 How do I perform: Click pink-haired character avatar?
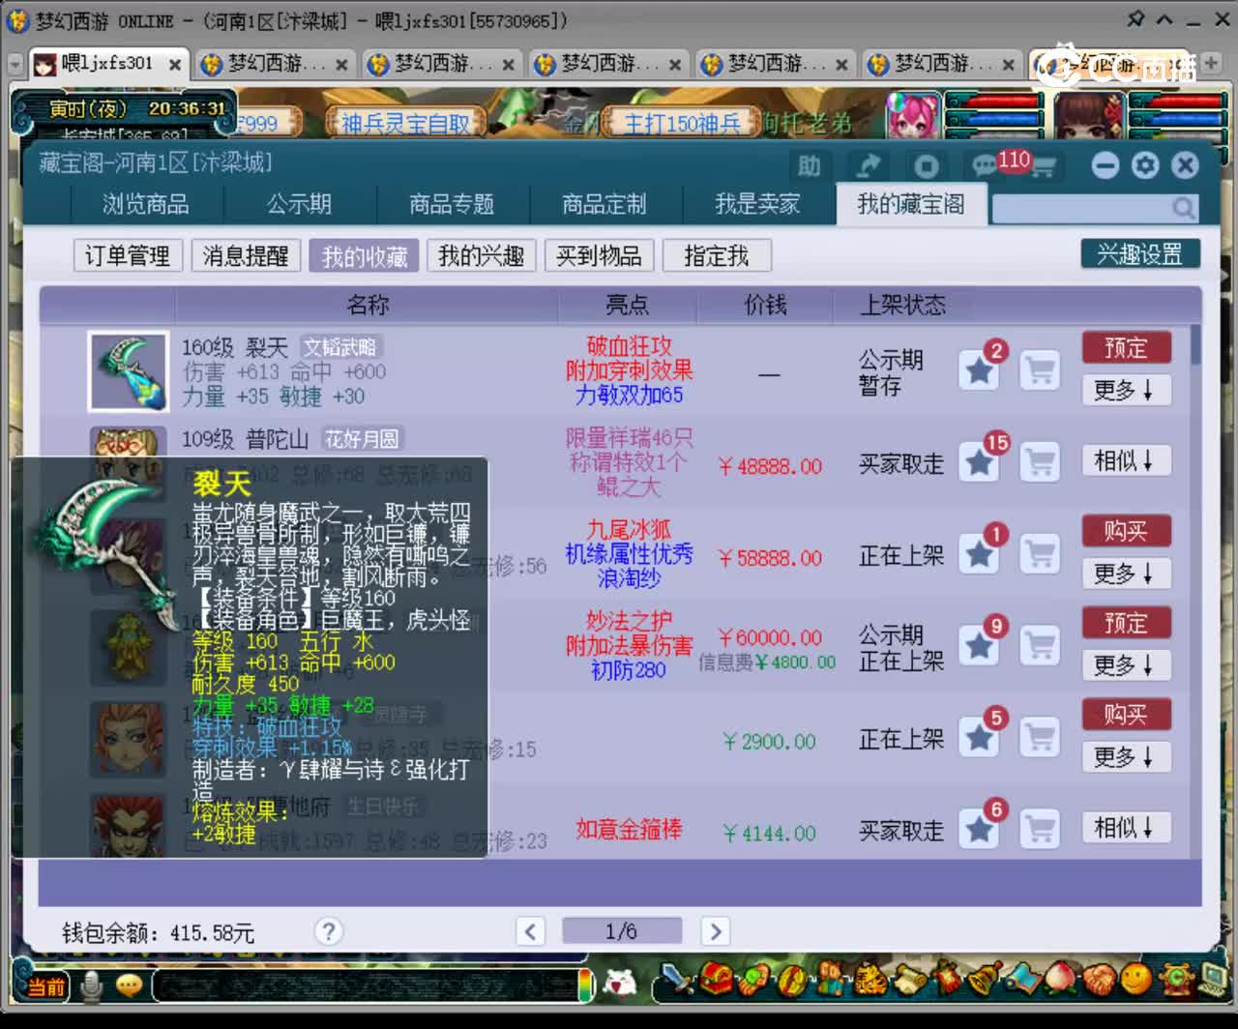(913, 117)
